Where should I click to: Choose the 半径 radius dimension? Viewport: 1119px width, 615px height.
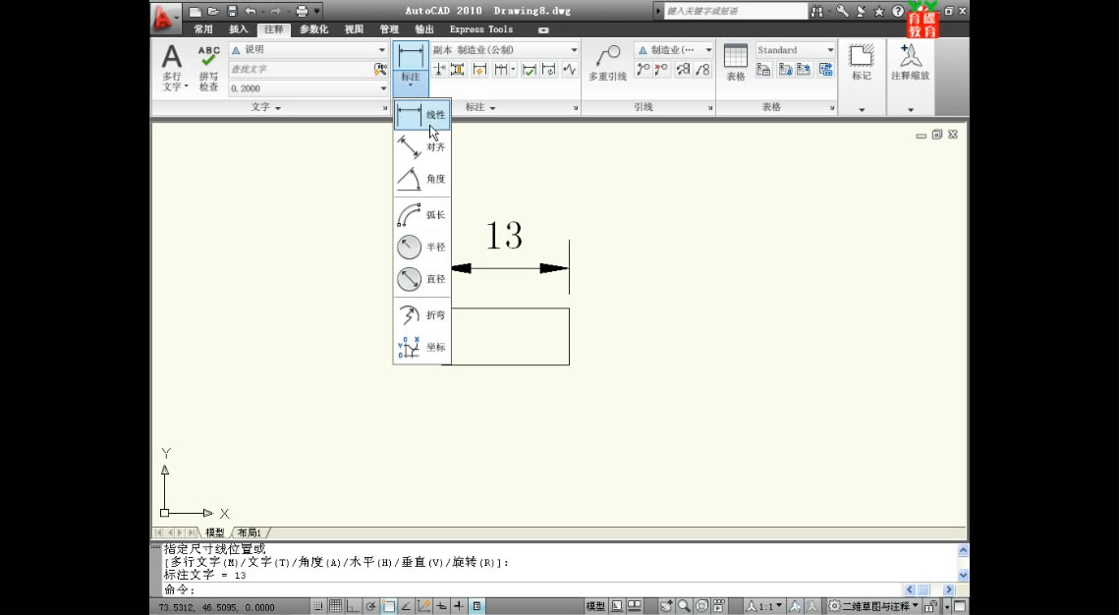pos(421,247)
